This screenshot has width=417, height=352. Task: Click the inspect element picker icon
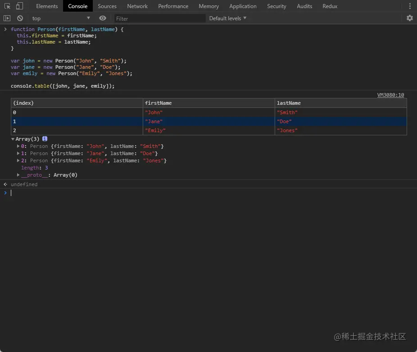[x=7, y=6]
